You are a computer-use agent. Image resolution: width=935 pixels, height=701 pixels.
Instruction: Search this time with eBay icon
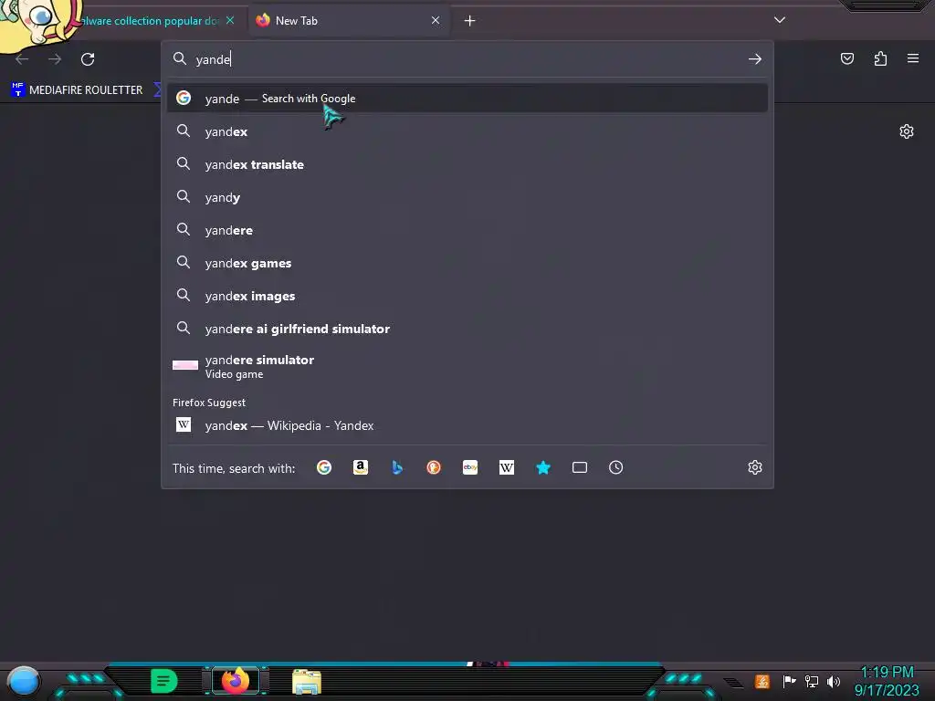(470, 468)
